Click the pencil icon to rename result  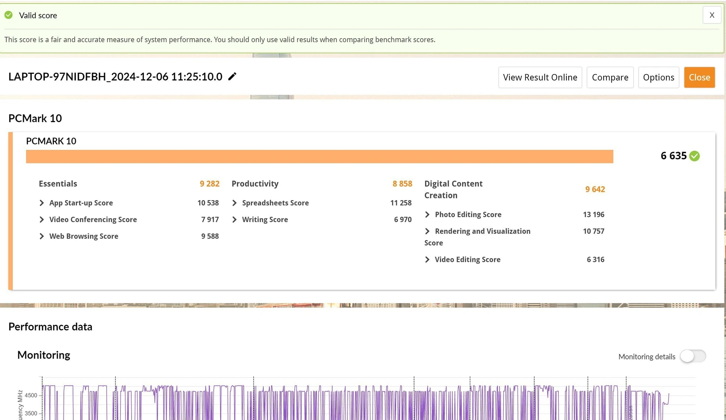[232, 76]
